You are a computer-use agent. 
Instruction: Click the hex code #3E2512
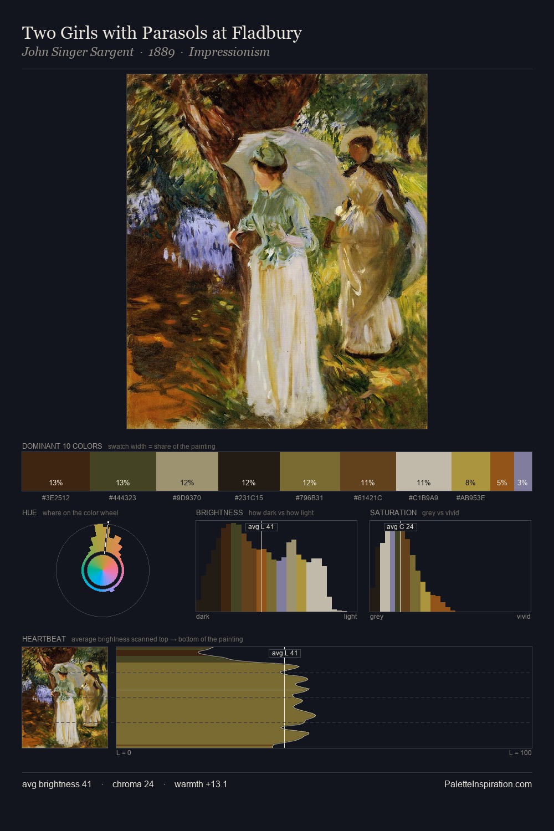(x=56, y=497)
